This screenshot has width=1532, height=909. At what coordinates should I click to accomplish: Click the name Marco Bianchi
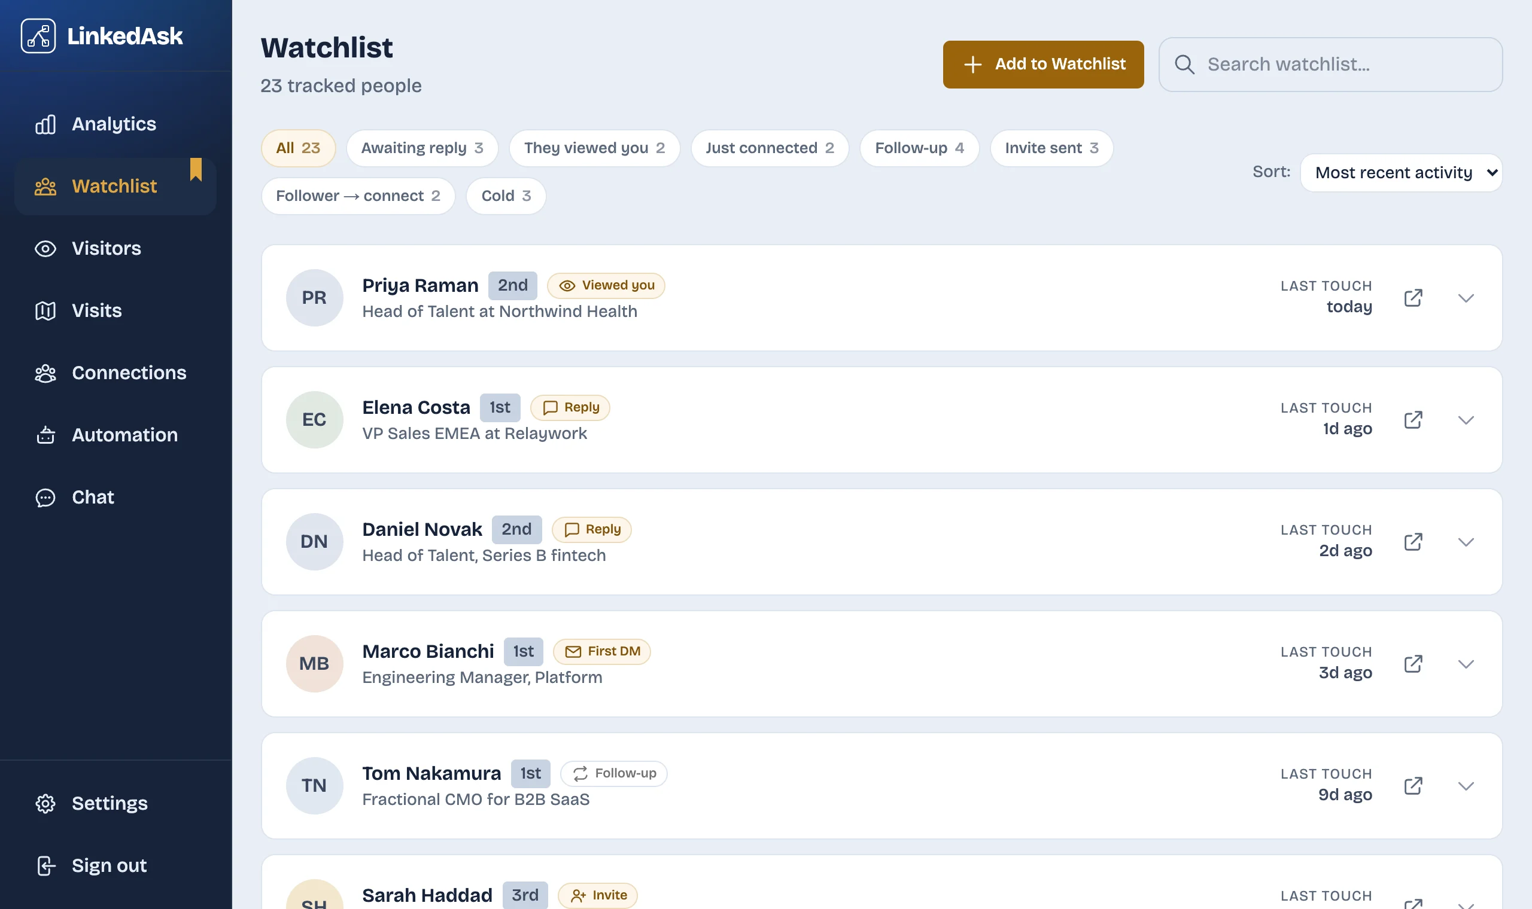click(x=428, y=651)
